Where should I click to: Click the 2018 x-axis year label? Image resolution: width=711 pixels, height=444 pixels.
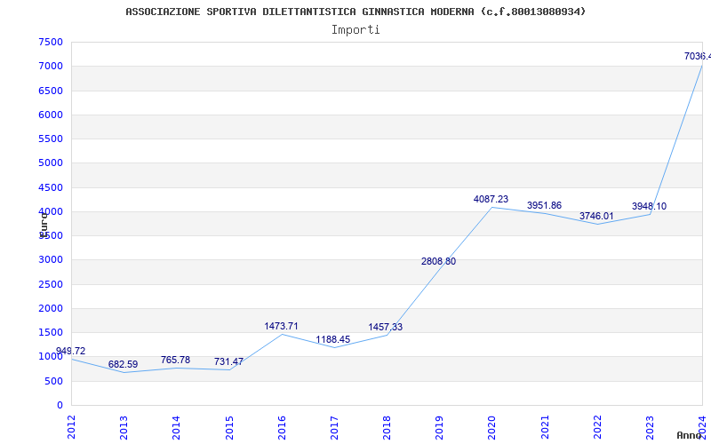tap(387, 427)
